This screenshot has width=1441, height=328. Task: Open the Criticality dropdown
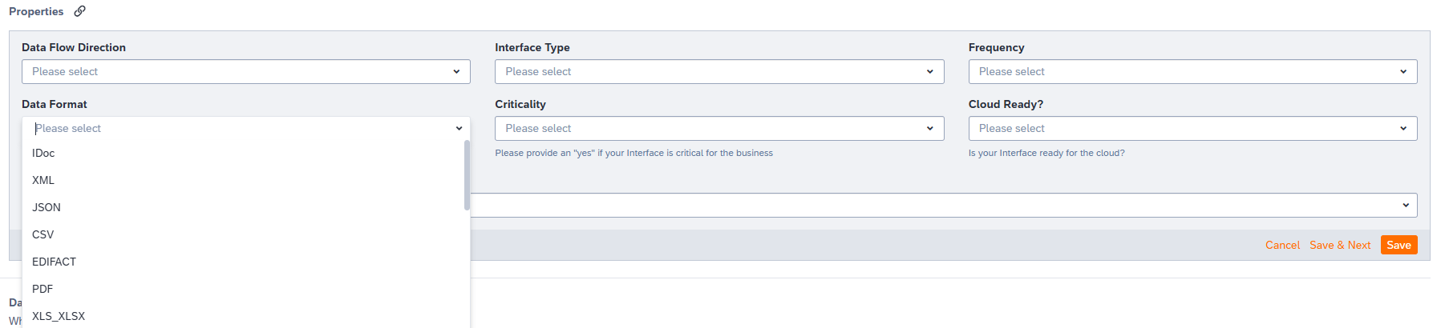719,128
